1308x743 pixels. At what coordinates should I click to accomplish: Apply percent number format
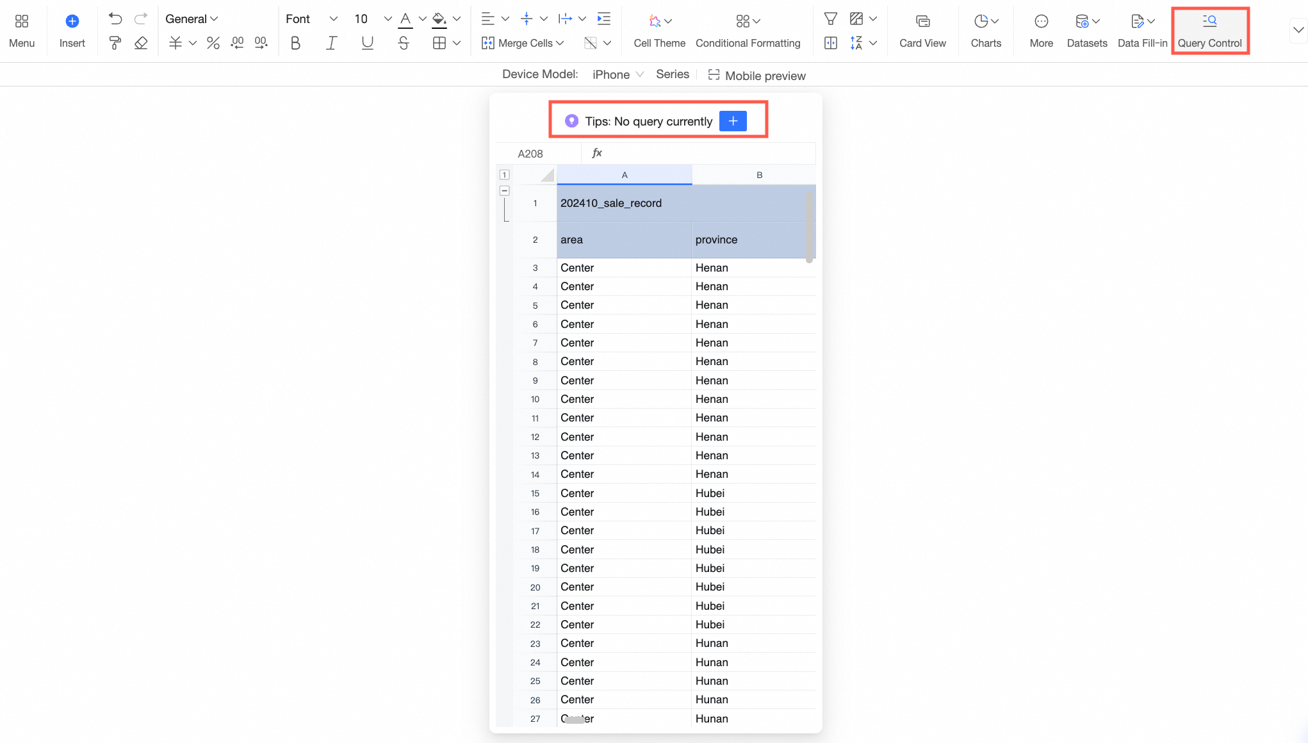click(213, 43)
